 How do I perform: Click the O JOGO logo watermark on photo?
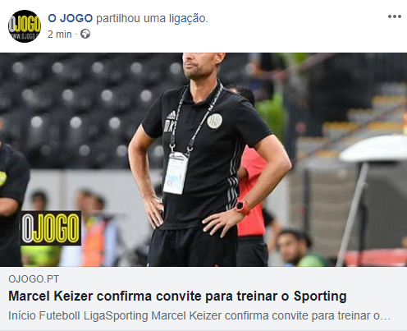[x=51, y=228]
